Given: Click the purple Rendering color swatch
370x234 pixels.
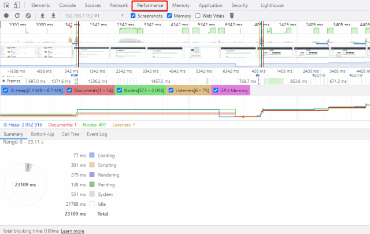Looking at the screenshot, I should click(x=92, y=175).
